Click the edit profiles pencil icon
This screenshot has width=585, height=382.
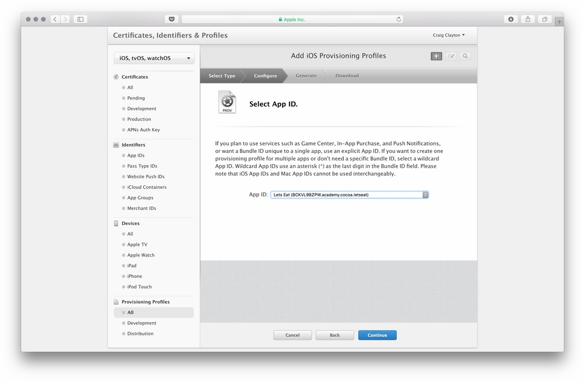450,56
